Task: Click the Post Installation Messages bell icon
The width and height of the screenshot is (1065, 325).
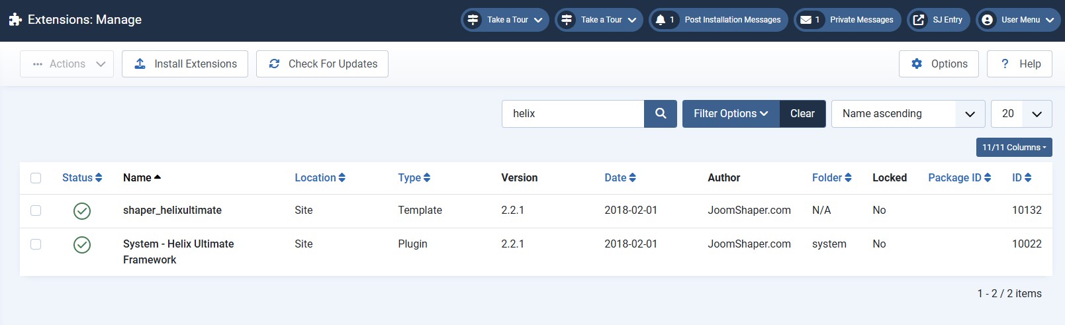Action: tap(661, 20)
